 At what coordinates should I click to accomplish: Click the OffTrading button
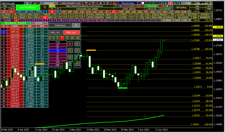(181, 8)
